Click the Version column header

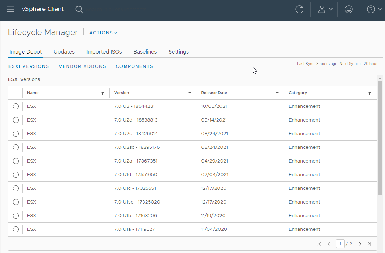coord(122,93)
